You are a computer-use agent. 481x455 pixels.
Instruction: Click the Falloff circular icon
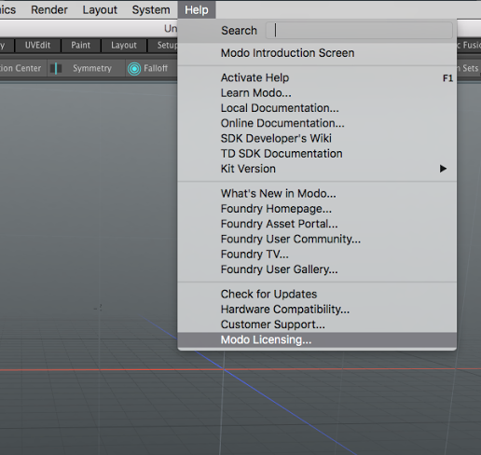134,69
